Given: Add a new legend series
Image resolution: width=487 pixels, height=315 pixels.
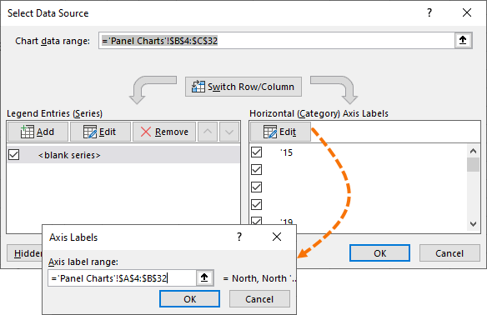Looking at the screenshot, I should (38, 132).
